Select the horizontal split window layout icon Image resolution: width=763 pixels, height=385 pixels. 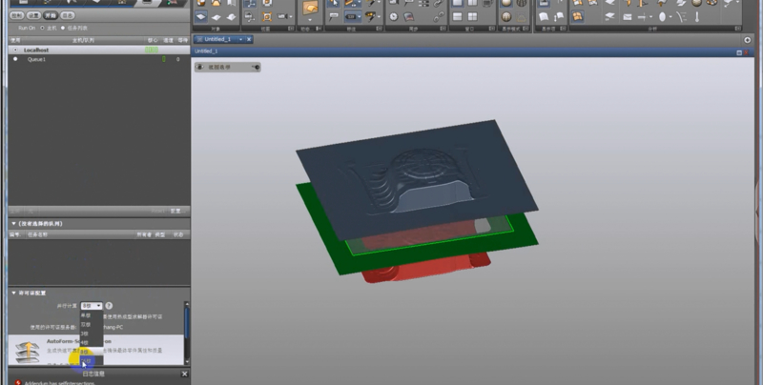458,16
